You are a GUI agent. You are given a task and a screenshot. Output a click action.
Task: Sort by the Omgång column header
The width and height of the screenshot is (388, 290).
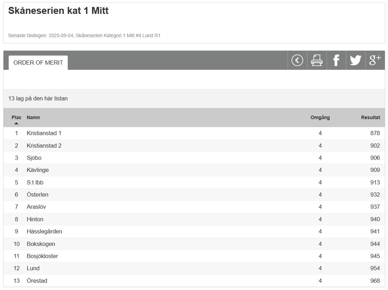coord(320,117)
